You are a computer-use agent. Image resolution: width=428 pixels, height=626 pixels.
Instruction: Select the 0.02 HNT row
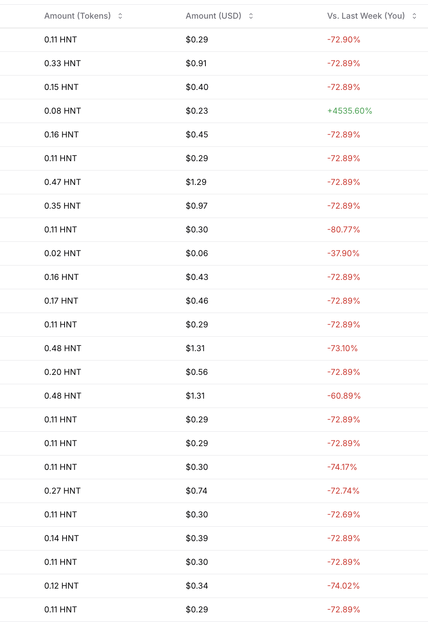(214, 253)
